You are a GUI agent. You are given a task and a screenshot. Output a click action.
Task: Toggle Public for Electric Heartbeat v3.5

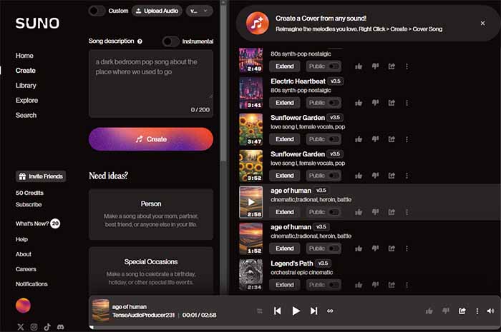[324, 103]
